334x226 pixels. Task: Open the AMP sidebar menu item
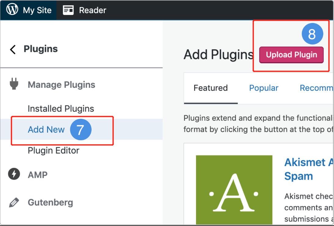(x=38, y=175)
